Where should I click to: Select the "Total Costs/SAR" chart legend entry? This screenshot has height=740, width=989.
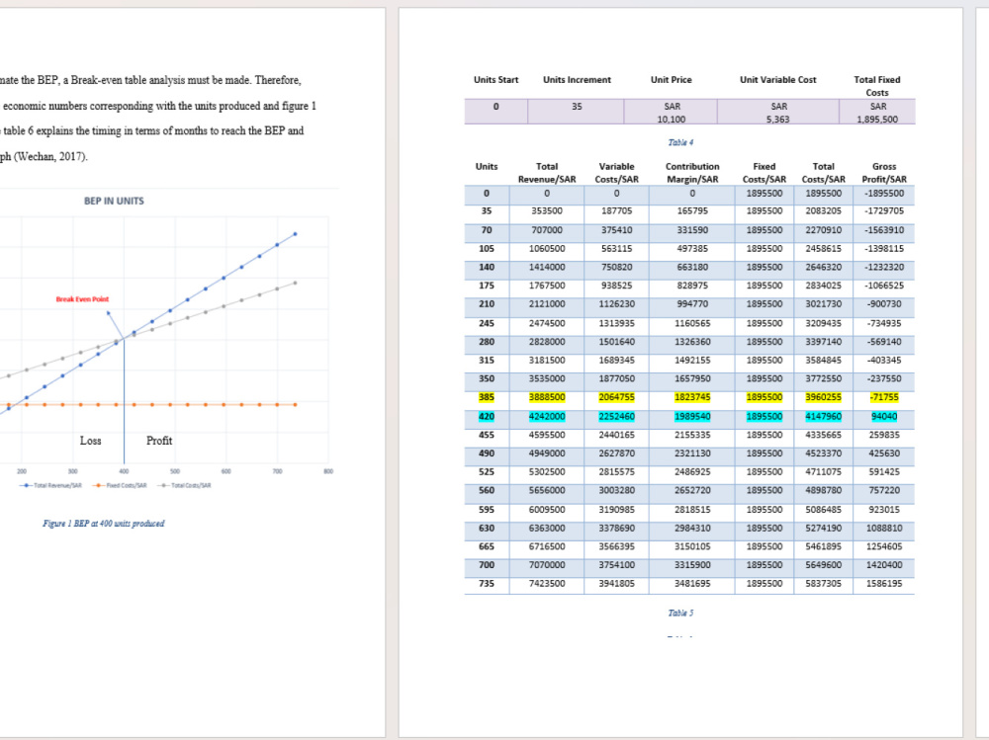(x=184, y=485)
